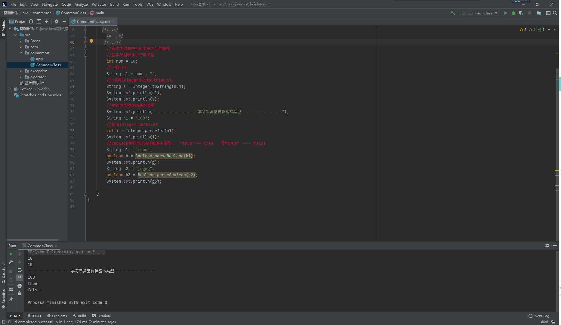Open the Event Log in the status bar

coord(539,316)
